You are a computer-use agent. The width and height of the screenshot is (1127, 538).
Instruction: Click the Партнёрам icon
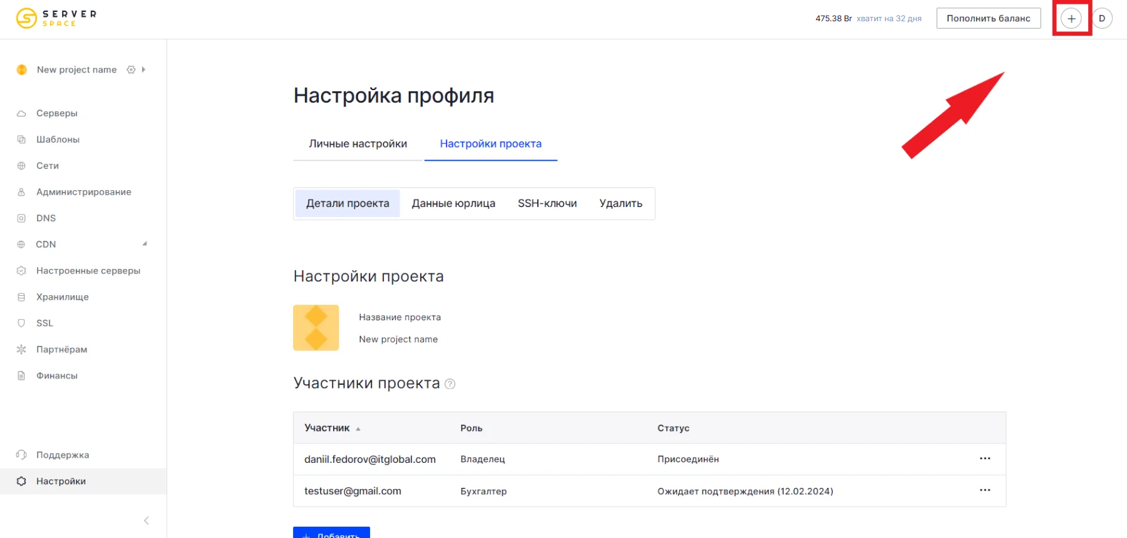tap(21, 350)
